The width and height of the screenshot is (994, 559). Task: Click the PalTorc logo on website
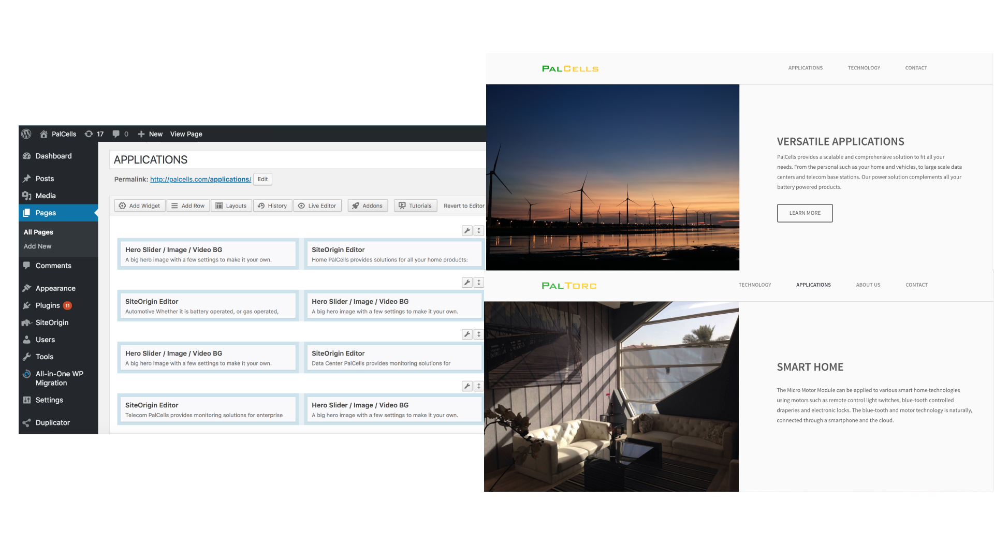tap(569, 285)
